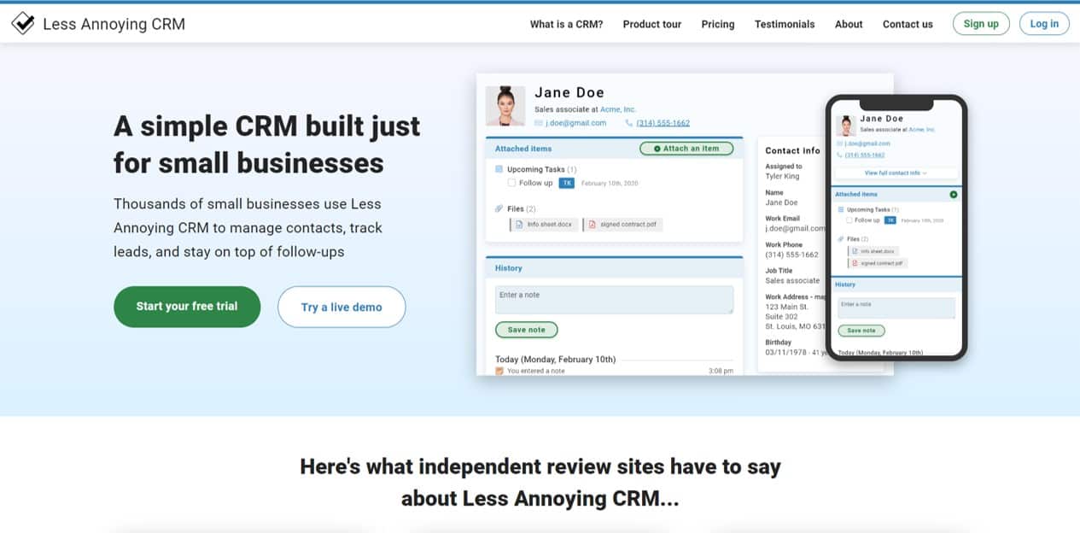Click Jane Doe's photo in desktop preview
This screenshot has width=1080, height=533.
505,106
